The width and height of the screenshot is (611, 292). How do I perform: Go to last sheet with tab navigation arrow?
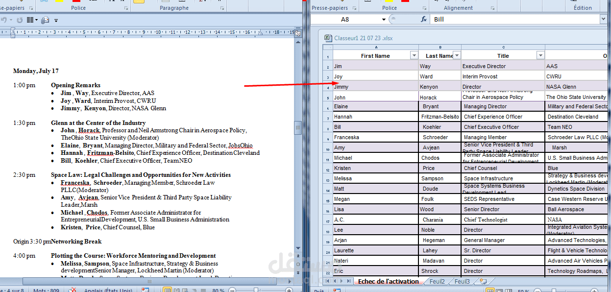(x=348, y=282)
